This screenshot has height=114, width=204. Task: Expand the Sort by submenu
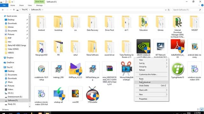pos(151,63)
